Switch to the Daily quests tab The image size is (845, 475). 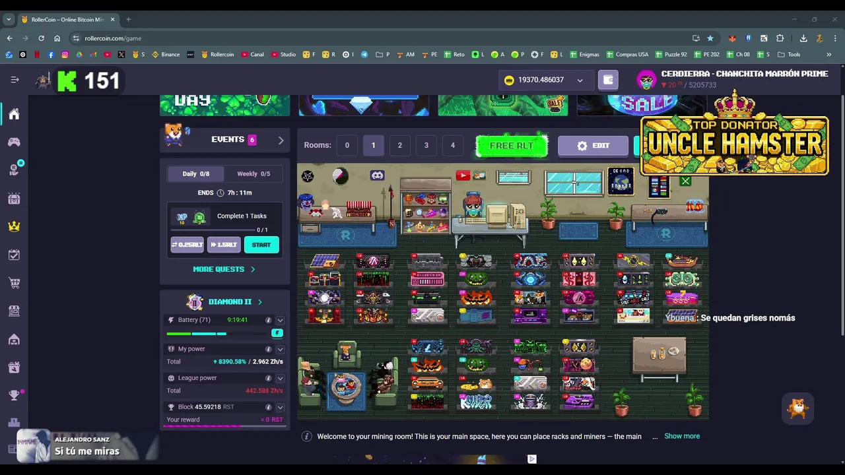click(195, 174)
